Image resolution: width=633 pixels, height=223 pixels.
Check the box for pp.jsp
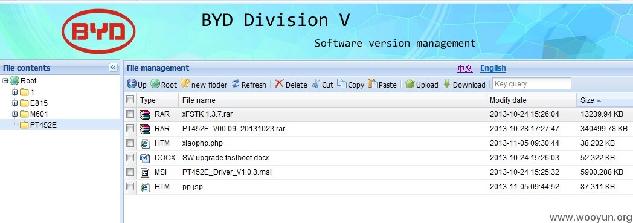point(130,187)
